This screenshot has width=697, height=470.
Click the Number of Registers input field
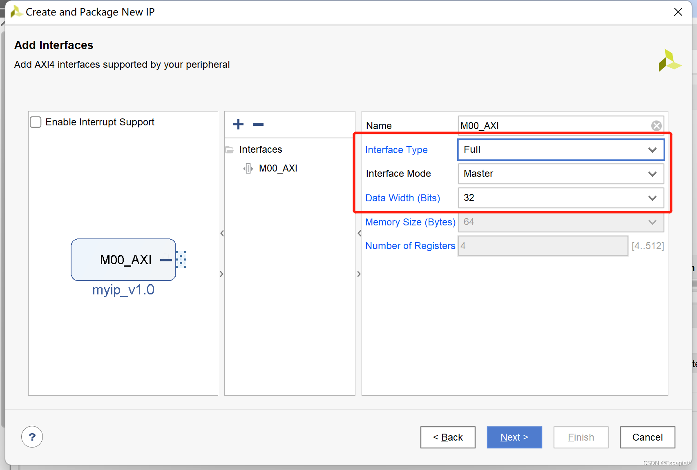[x=543, y=246]
